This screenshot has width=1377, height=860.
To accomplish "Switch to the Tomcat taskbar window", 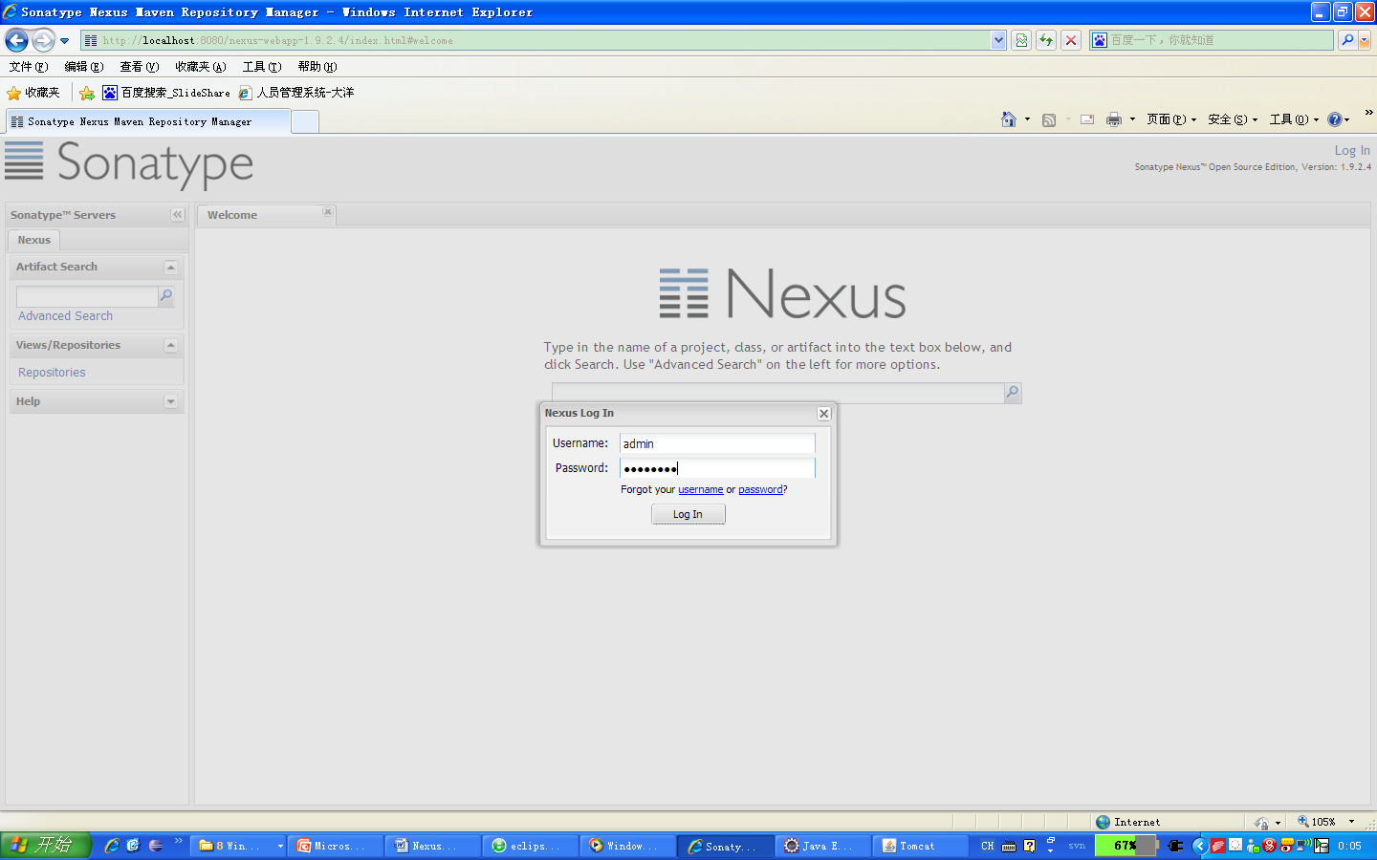I will (921, 846).
